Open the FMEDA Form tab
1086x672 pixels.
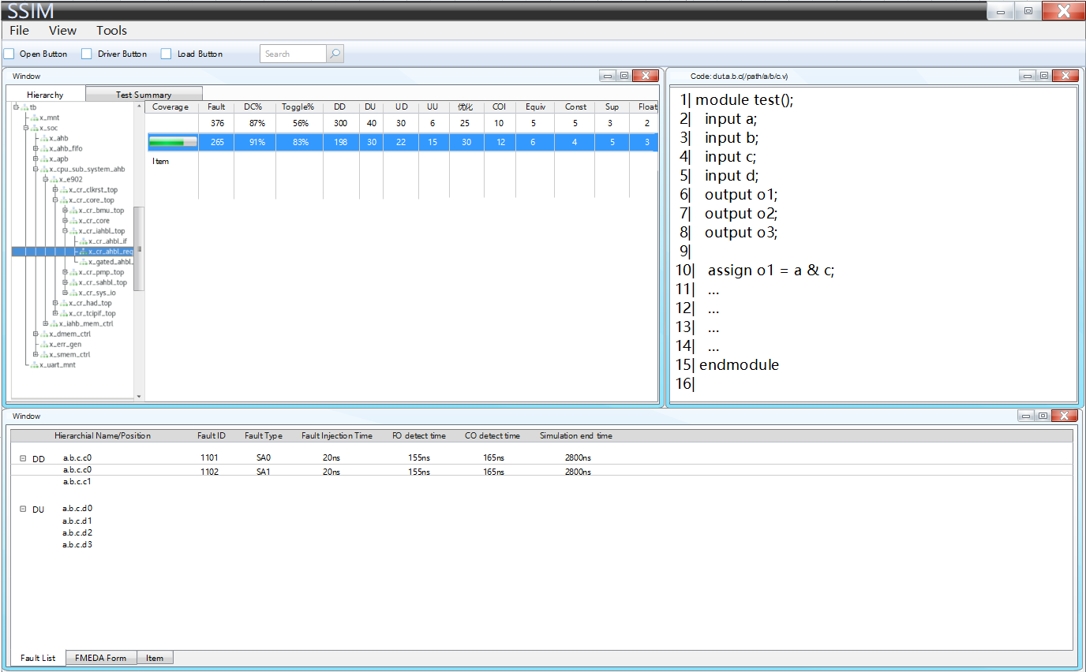(100, 658)
